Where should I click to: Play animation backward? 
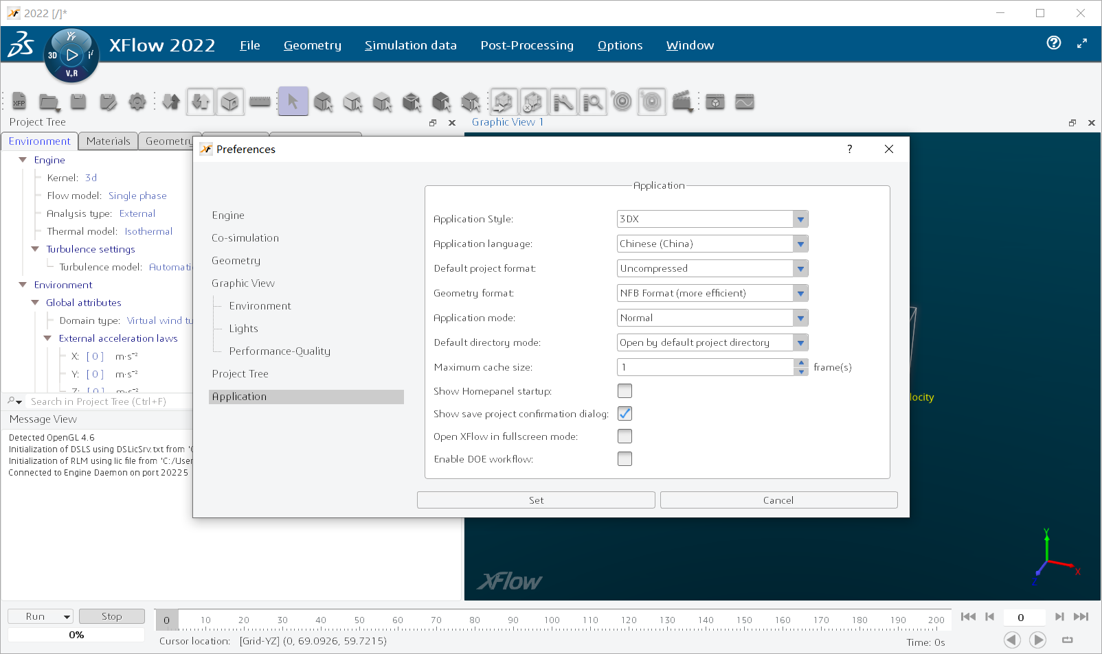1012,640
